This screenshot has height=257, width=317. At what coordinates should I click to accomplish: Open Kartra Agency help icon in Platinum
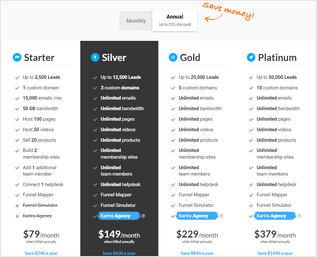click(299, 216)
